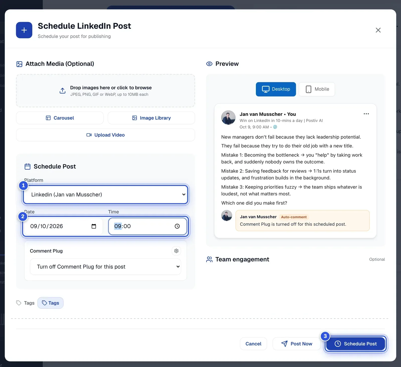The width and height of the screenshot is (401, 367).
Task: Click the 'Oct 9, 9:00 AM' timestamp
Action: click(x=254, y=127)
